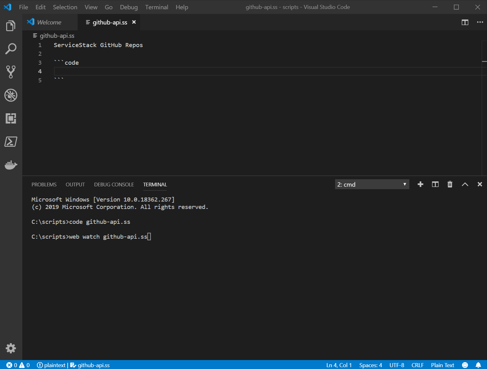Open notifications bell in status bar
Image resolution: width=487 pixels, height=369 pixels.
478,365
